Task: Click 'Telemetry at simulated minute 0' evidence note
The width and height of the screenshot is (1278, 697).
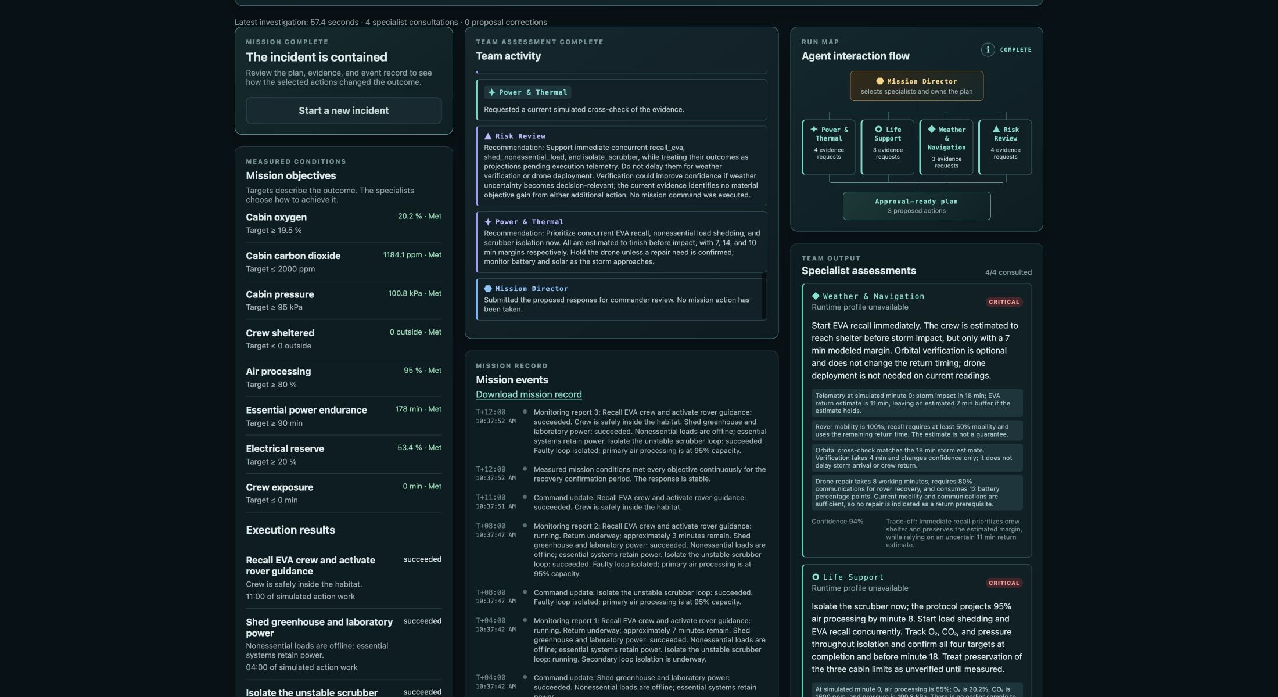Action: point(917,403)
